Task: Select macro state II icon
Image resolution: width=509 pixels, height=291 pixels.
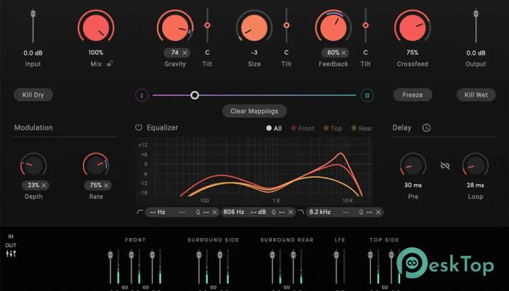Action: (367, 95)
